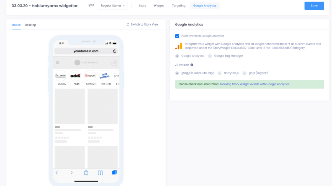Click the browser reload icon in phone preview
Screen dimensions: 332x186
(x=114, y=51)
